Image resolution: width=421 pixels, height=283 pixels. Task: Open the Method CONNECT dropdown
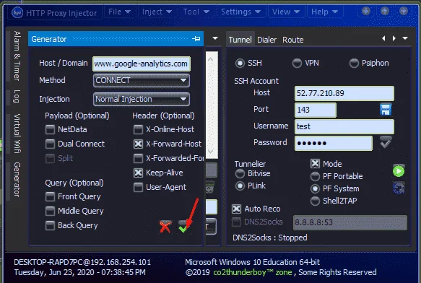pos(142,80)
